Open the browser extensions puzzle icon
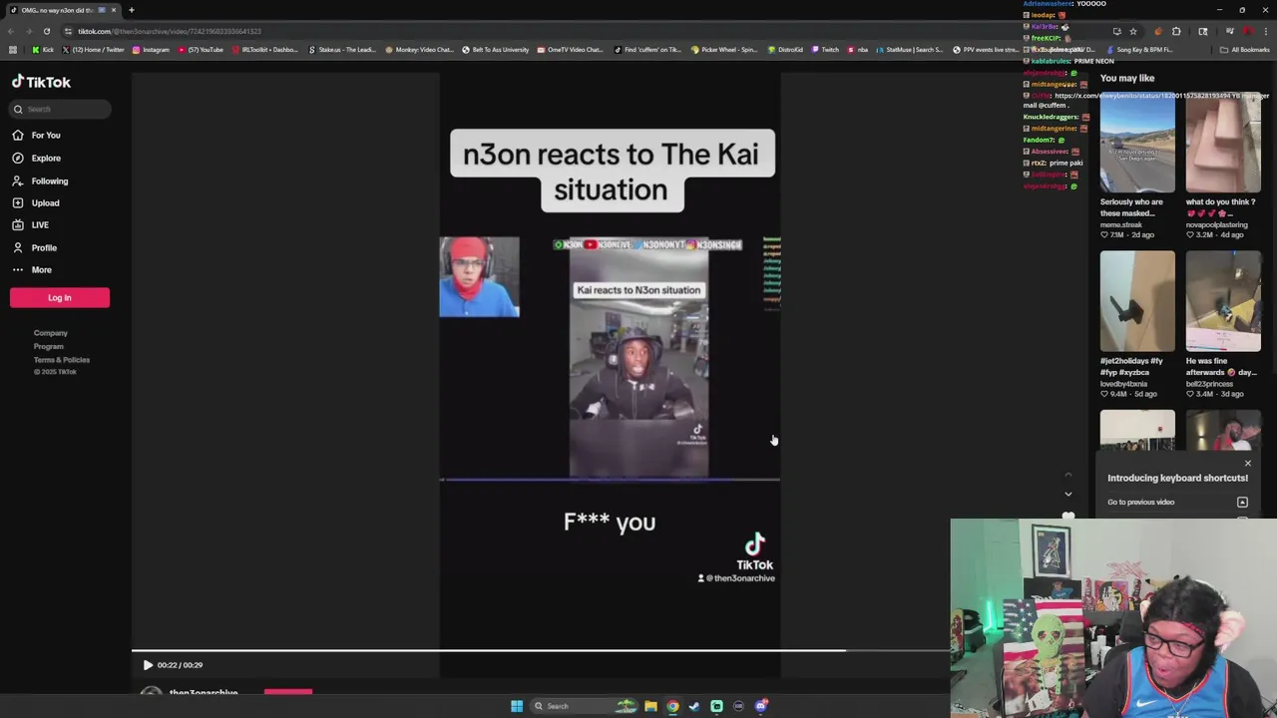The image size is (1277, 718). pos(1176,31)
